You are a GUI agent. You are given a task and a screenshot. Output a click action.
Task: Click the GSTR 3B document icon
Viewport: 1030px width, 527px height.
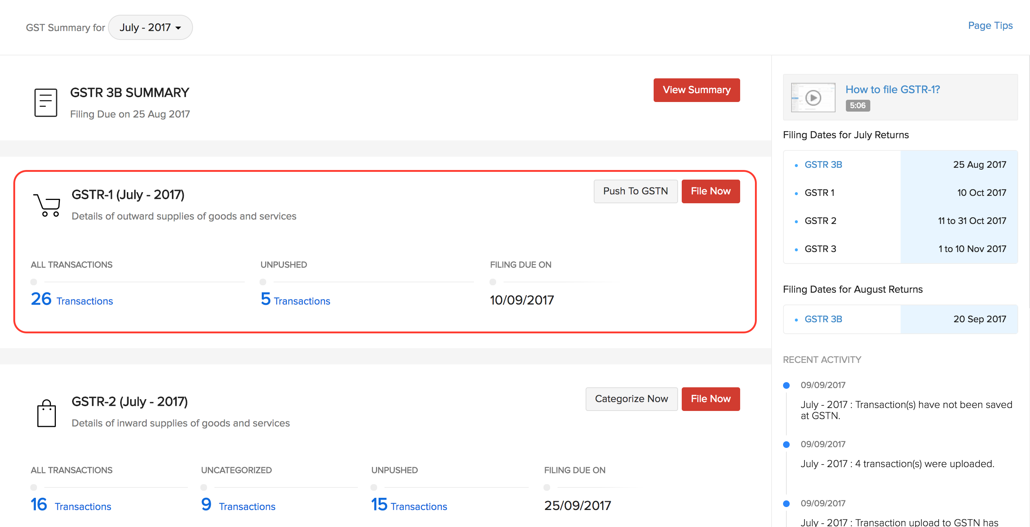(45, 103)
